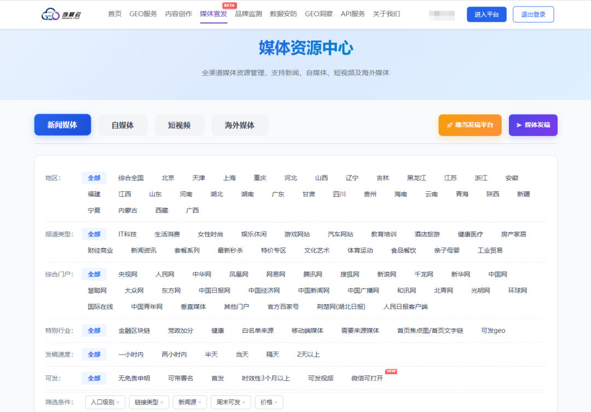Filter region by 内蒙古
This screenshot has width=591, height=412.
coord(128,210)
